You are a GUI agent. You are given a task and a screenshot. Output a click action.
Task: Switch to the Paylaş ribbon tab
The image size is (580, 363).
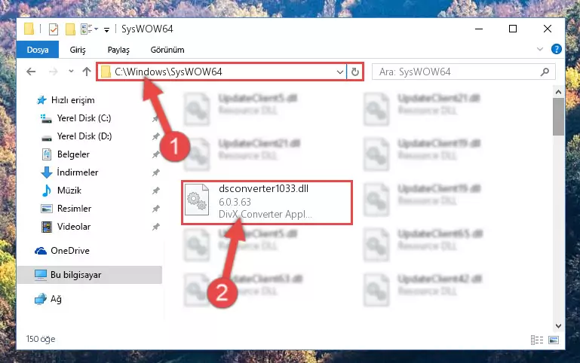pos(118,50)
